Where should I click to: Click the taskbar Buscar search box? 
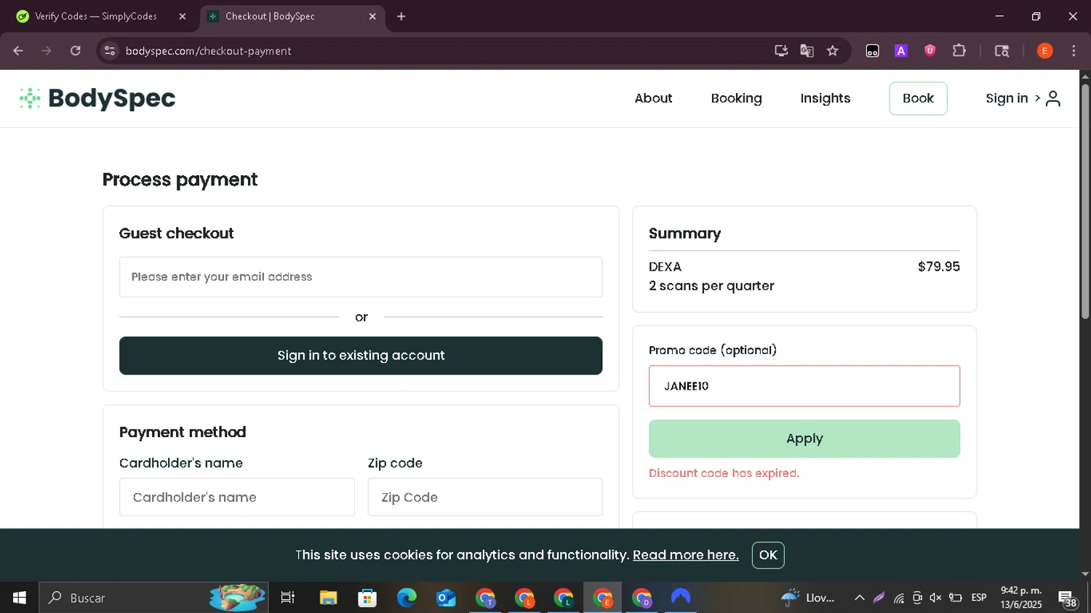(153, 598)
